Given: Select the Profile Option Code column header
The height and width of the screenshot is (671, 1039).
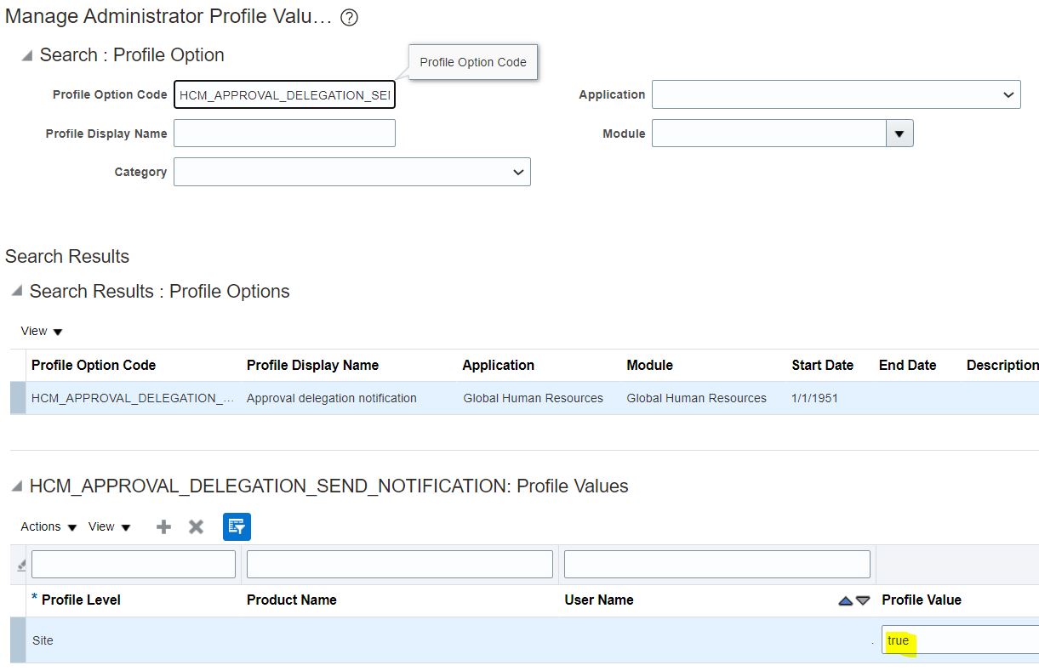Looking at the screenshot, I should tap(94, 366).
